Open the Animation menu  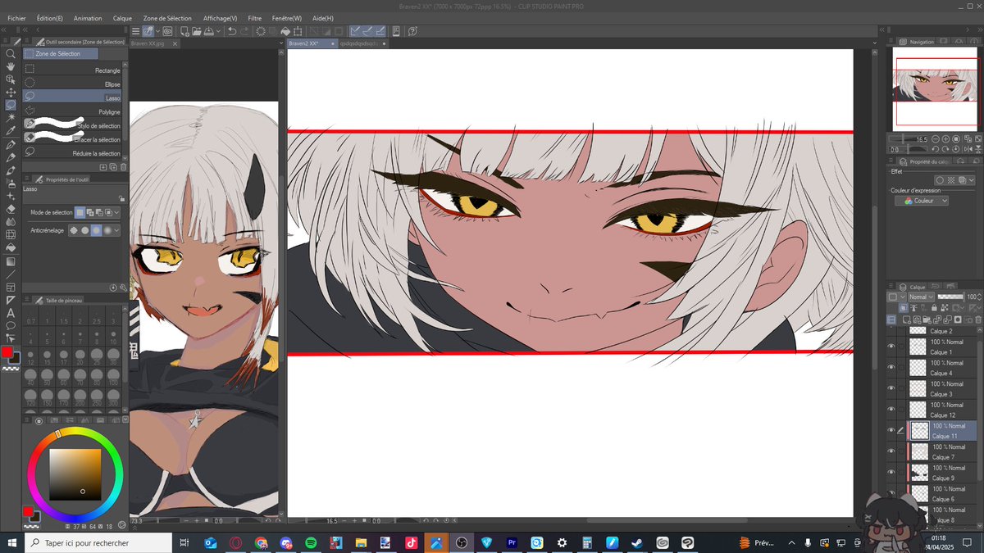[88, 18]
